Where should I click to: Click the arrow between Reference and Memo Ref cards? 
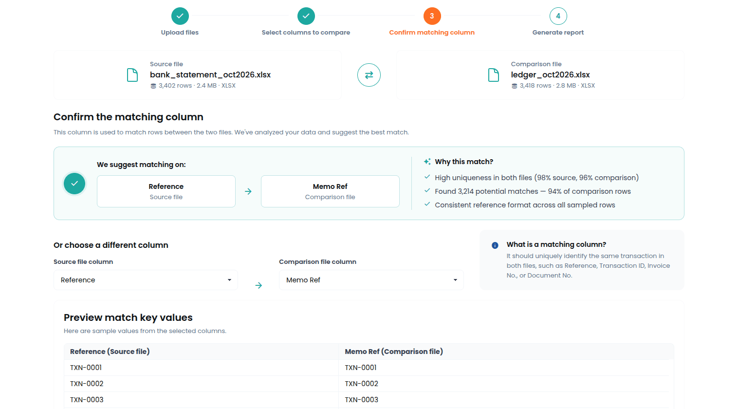coord(248,192)
